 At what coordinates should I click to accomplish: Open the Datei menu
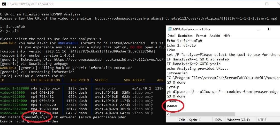[171, 36]
